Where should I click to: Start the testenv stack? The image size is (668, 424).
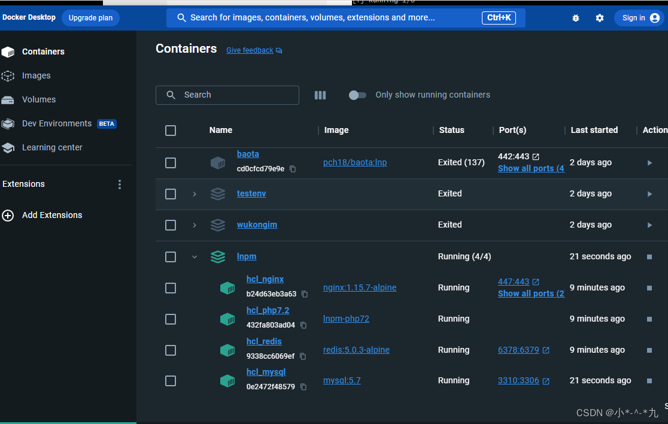click(x=649, y=194)
